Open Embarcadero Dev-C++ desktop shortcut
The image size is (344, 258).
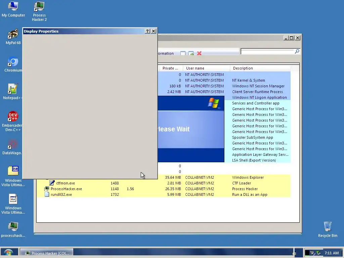(12, 121)
